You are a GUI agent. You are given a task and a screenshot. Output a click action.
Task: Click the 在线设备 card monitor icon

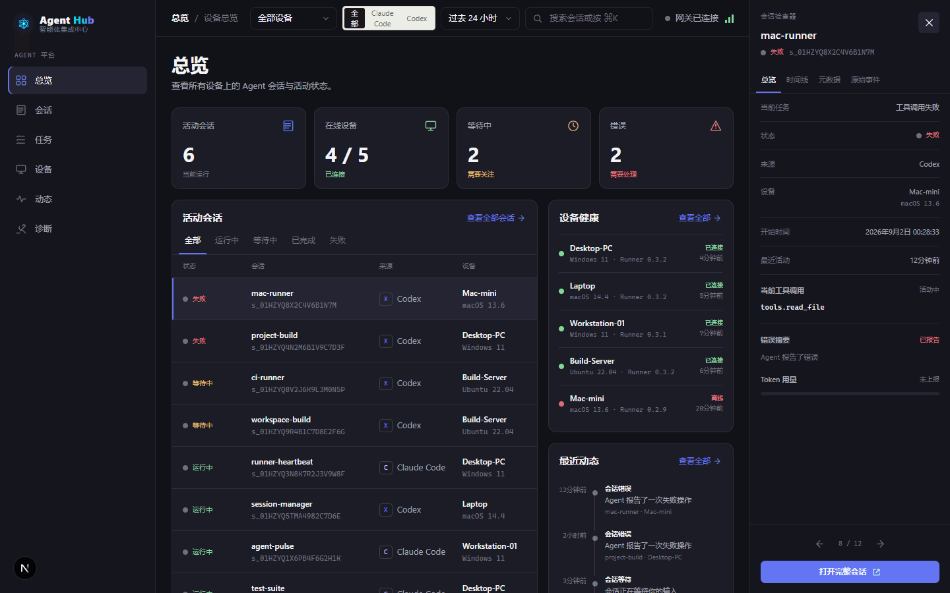tap(431, 126)
